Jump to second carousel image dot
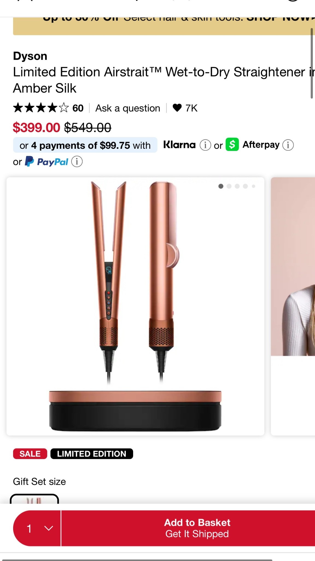 click(229, 186)
